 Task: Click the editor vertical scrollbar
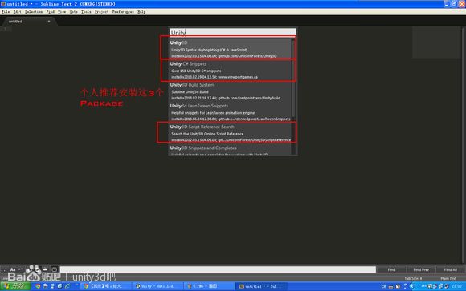[463, 145]
